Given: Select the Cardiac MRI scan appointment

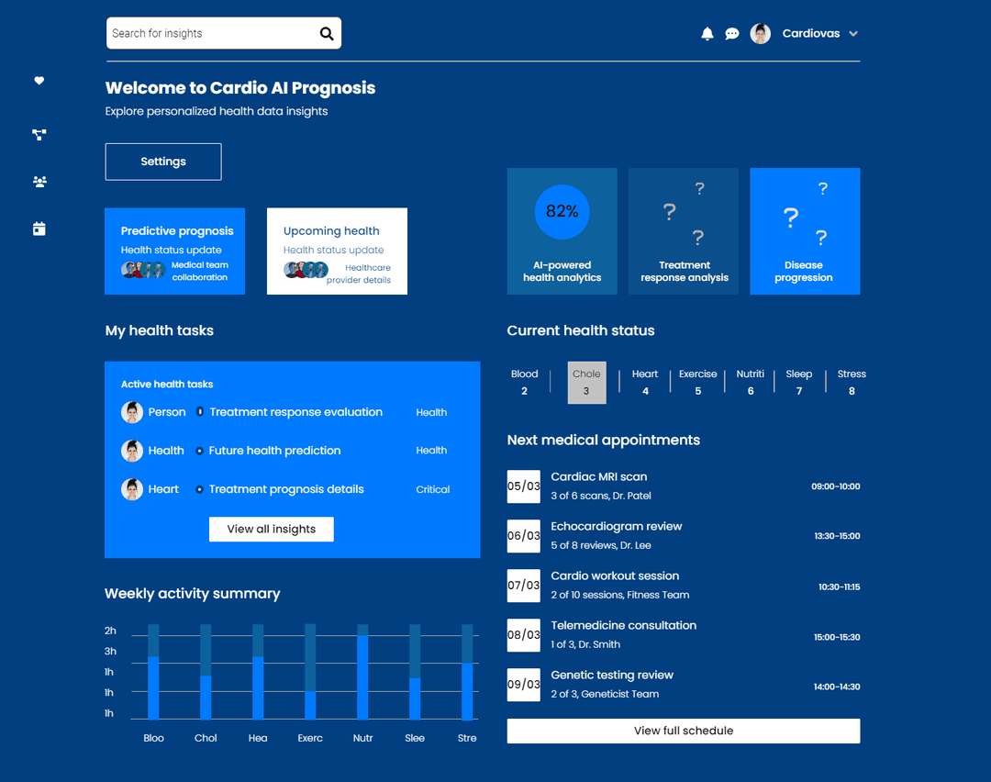Looking at the screenshot, I should (599, 477).
